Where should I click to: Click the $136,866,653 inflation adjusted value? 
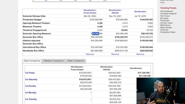click(121, 41)
